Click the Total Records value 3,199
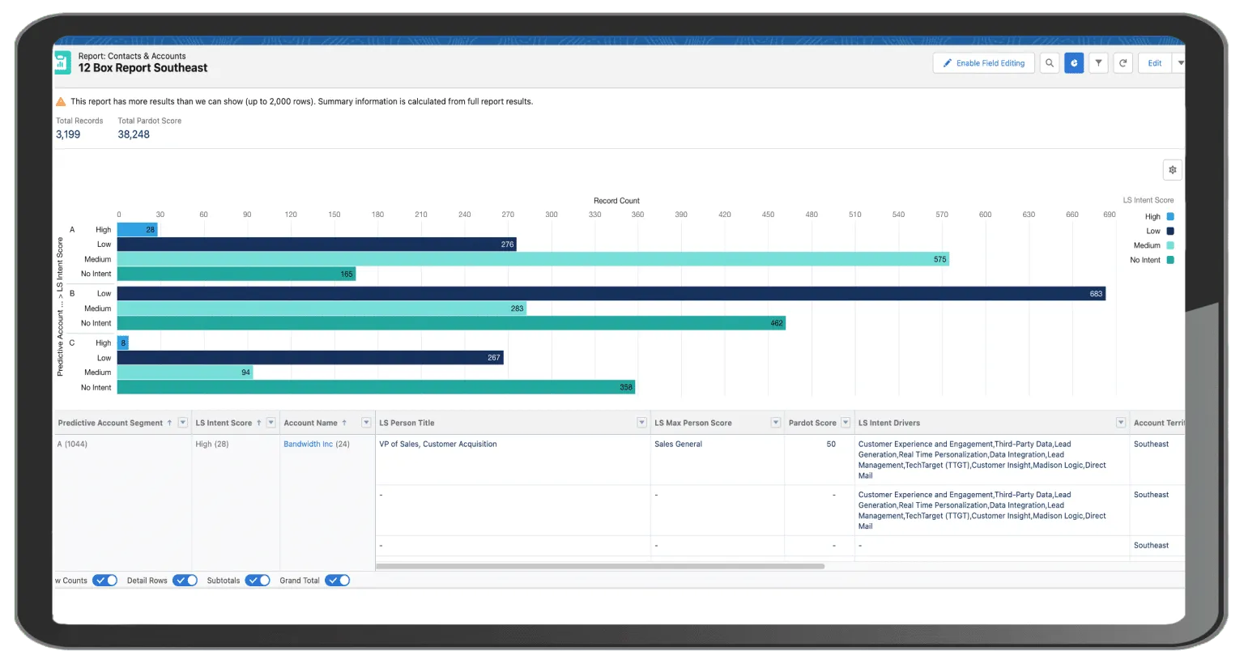 (x=68, y=134)
